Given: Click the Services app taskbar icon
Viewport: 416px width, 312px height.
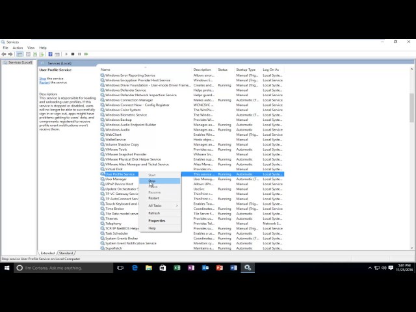Looking at the screenshot, I should point(248,268).
